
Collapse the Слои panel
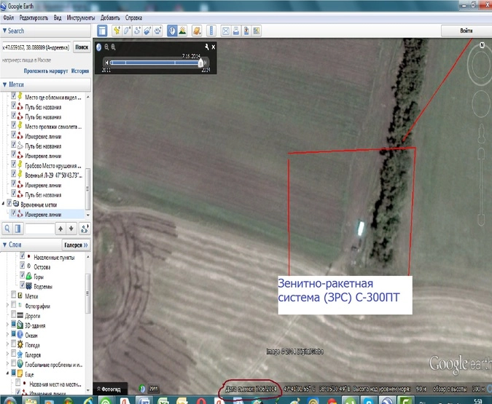click(x=4, y=245)
